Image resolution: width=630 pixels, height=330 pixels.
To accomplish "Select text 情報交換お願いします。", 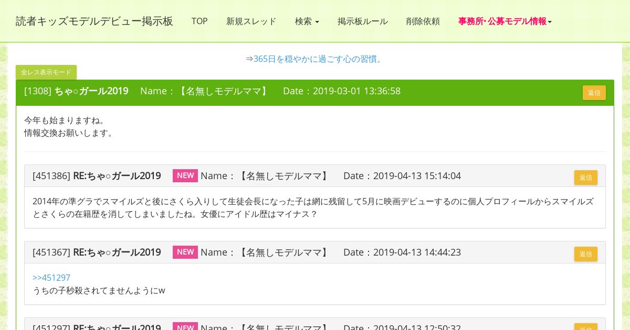I will pos(69,133).
